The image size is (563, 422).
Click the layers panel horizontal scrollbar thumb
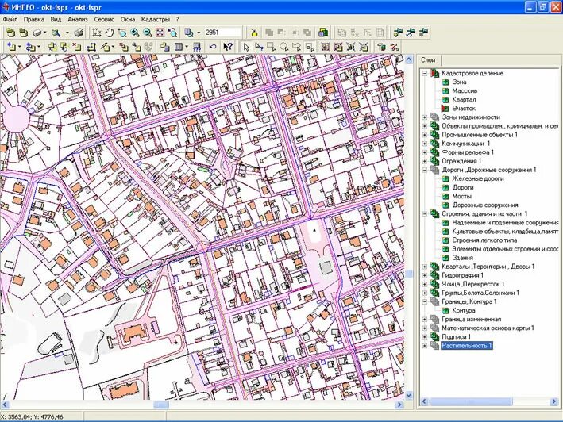471,401
